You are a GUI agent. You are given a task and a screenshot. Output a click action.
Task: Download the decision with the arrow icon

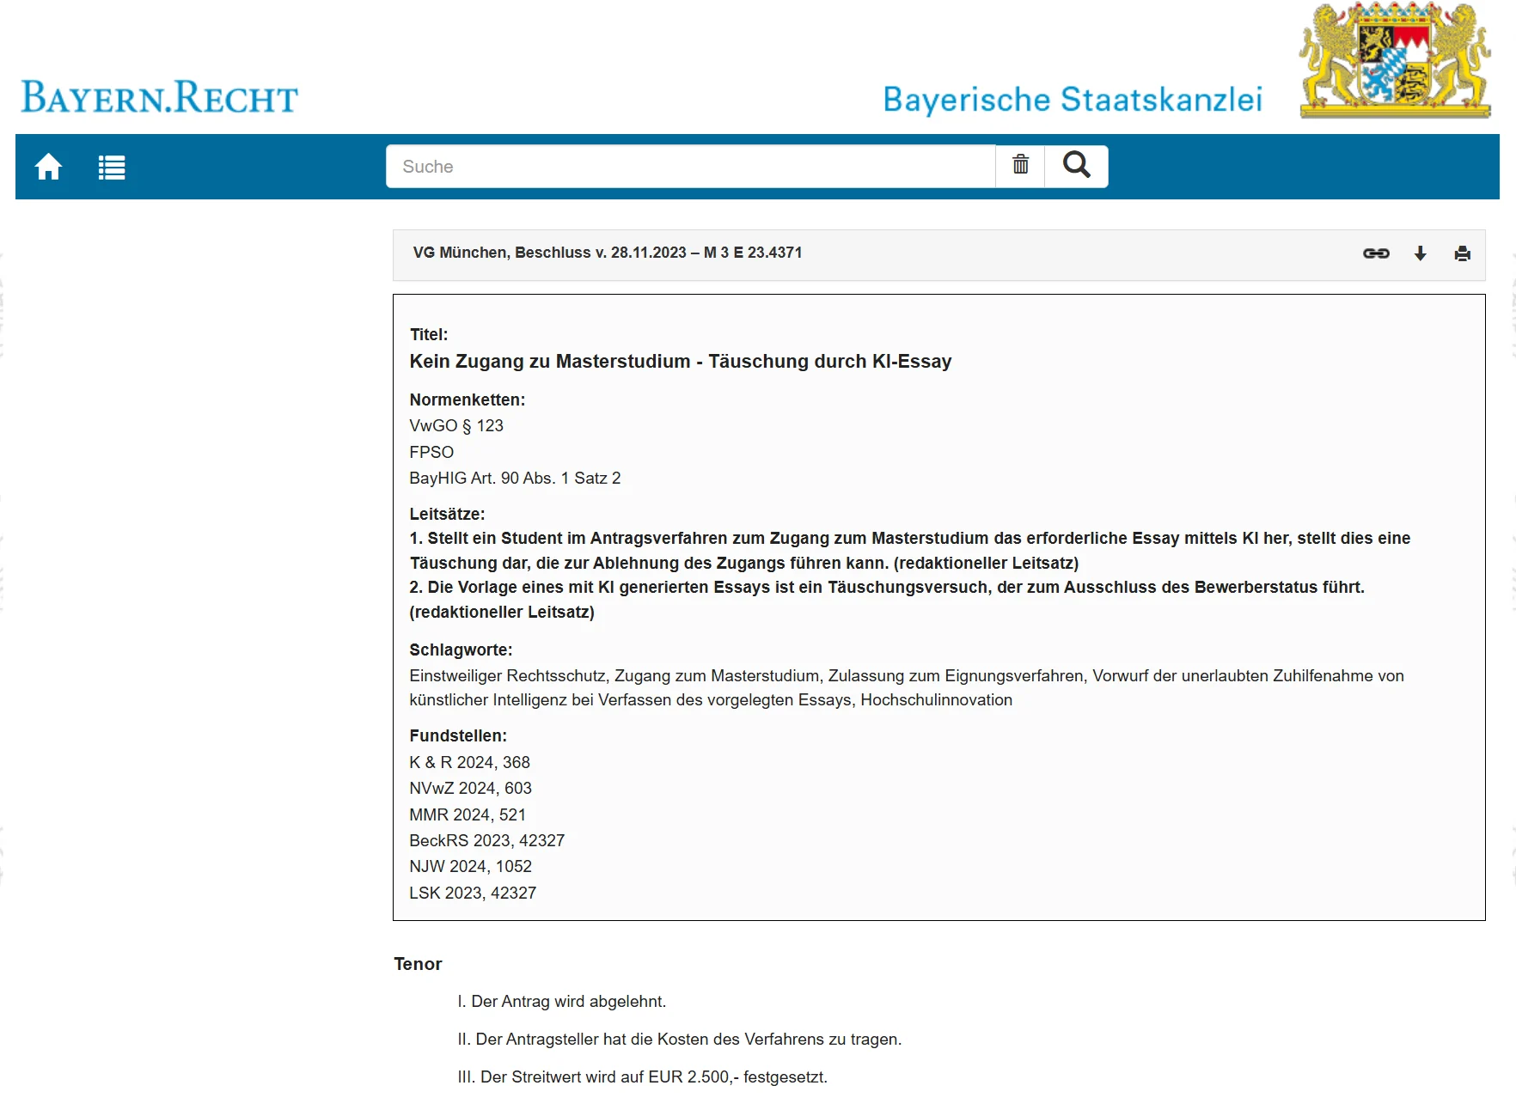click(x=1421, y=253)
